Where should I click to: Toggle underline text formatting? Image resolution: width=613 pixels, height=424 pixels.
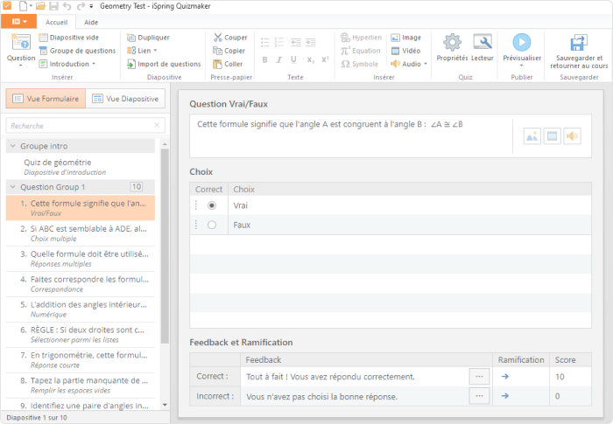click(293, 59)
